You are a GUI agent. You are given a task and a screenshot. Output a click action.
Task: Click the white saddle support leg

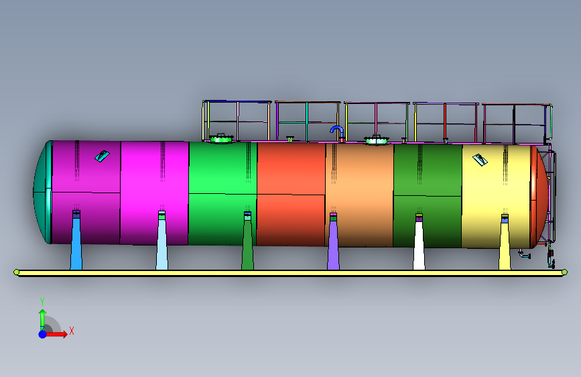point(419,246)
